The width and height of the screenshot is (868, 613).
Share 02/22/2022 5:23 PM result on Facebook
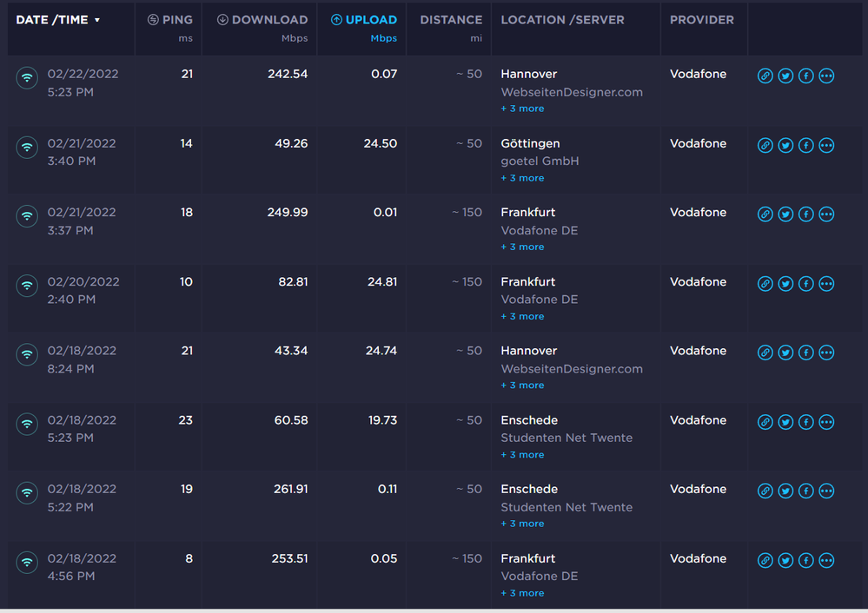tap(806, 76)
